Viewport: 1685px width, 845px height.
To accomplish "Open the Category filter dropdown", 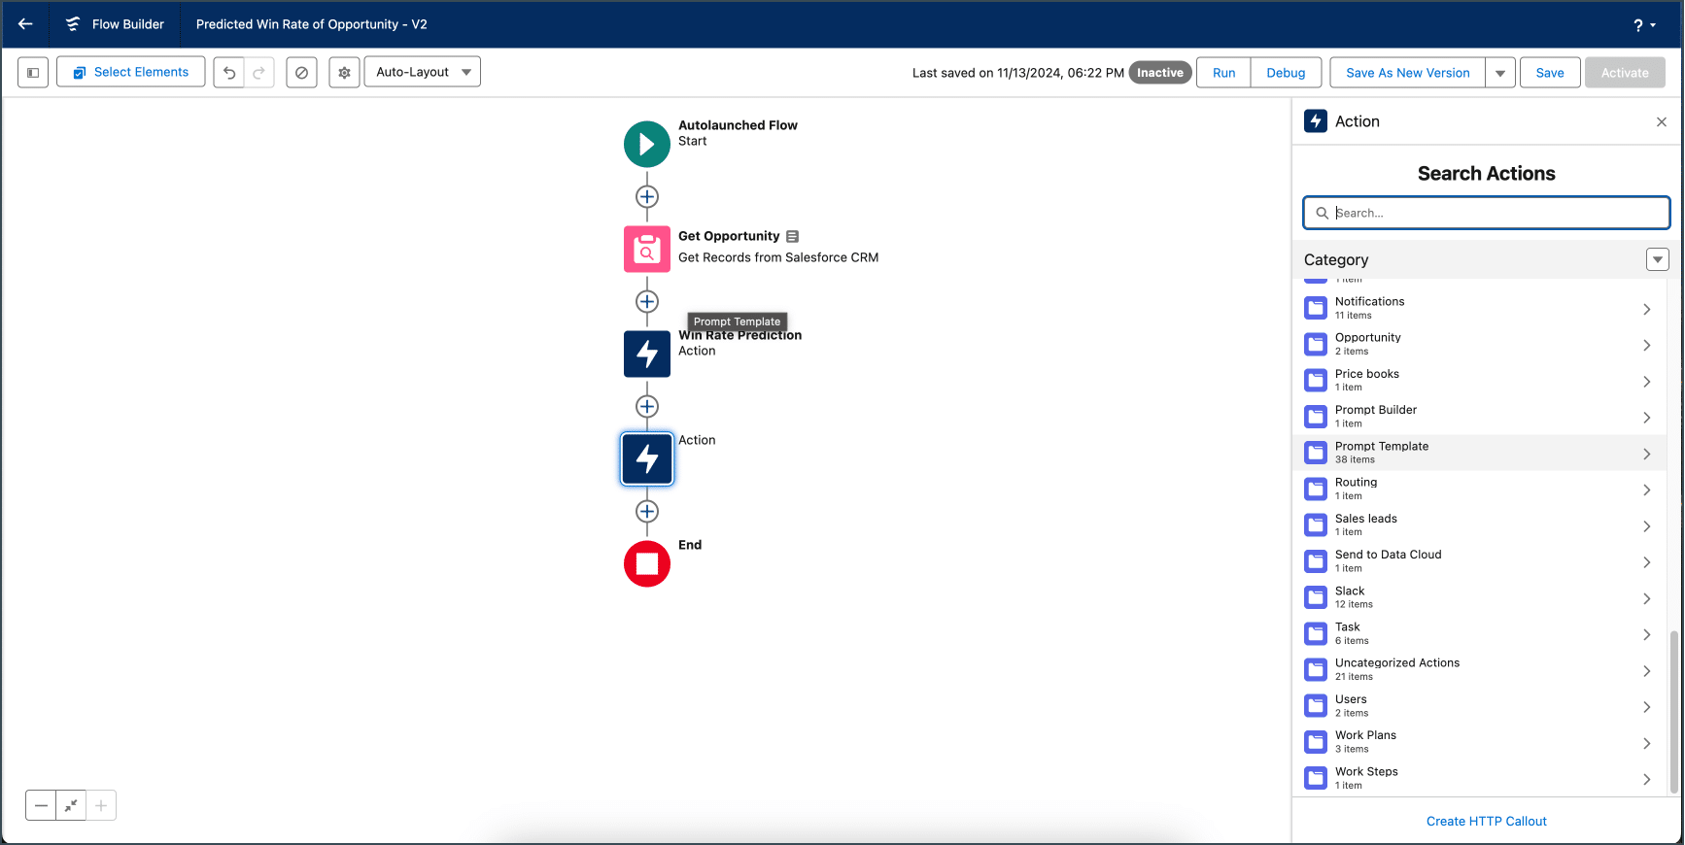I will tap(1658, 259).
